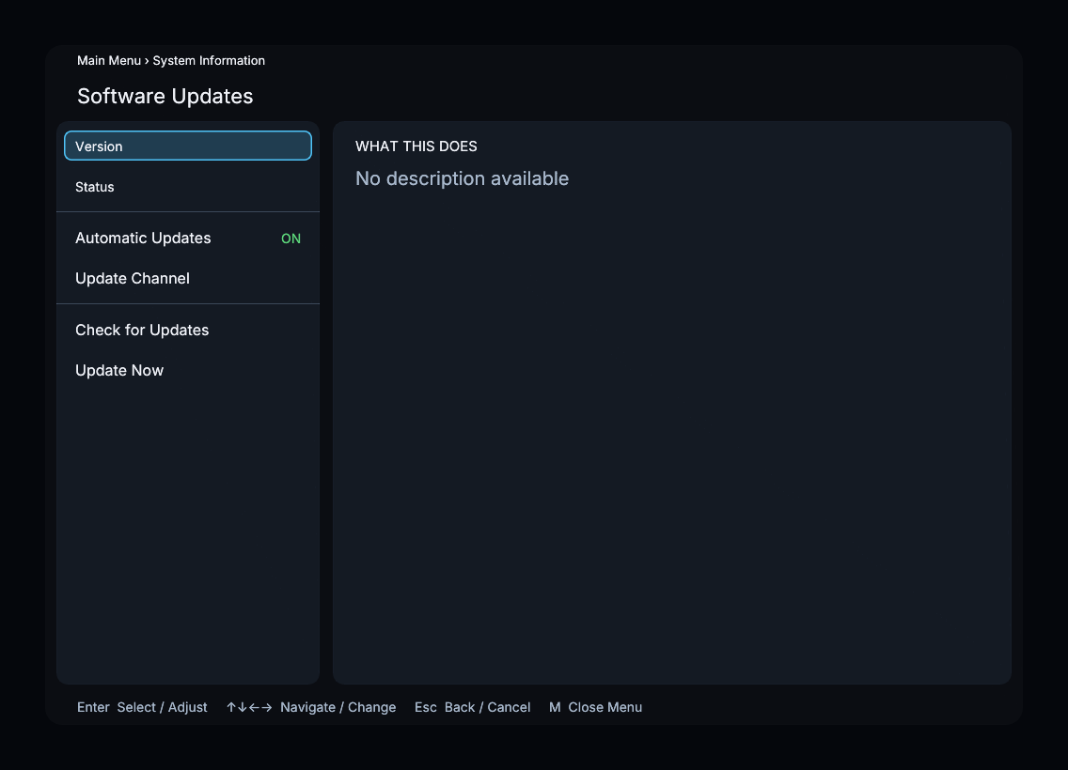Open the Update Channel option

click(188, 278)
